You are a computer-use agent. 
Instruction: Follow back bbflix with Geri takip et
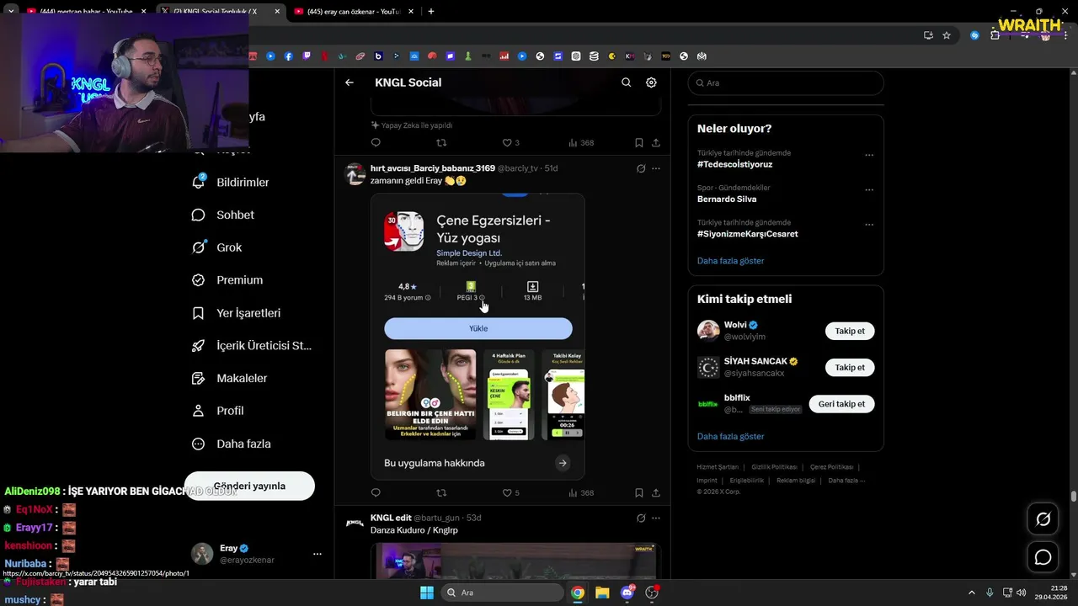pos(841,404)
